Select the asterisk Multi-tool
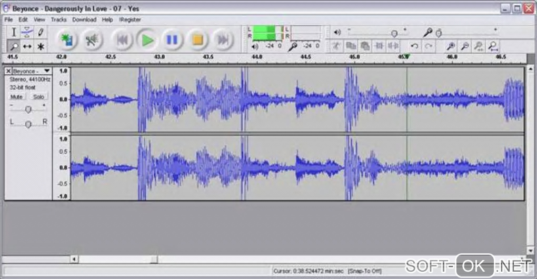 pyautogui.click(x=41, y=46)
